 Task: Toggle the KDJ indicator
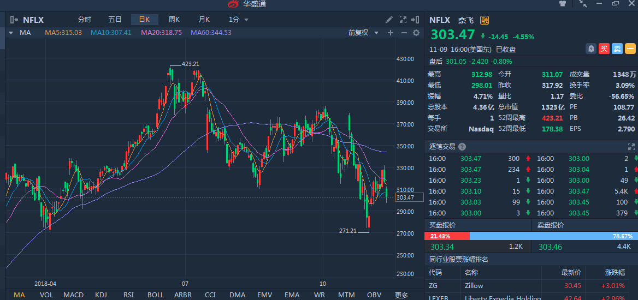coord(101,295)
